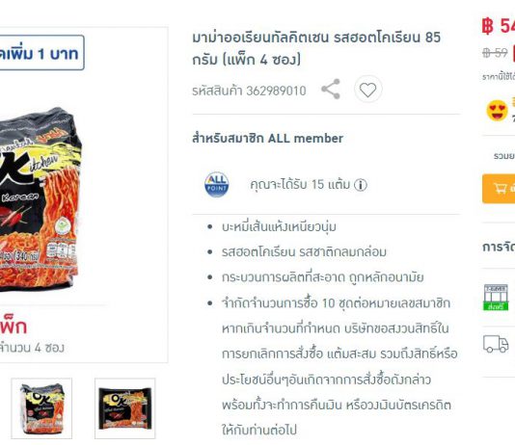Click the สำหรับสมาชิก ALL member heading
515x445 pixels.
pos(267,138)
